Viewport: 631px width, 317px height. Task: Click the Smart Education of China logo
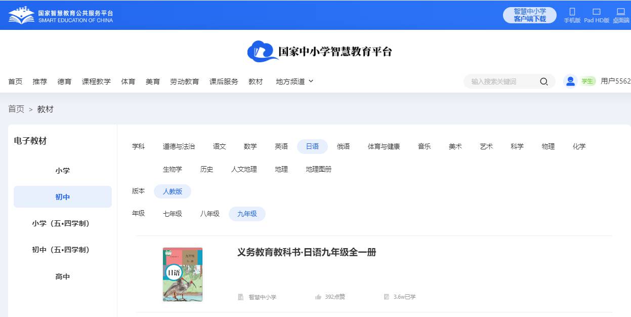pos(60,16)
